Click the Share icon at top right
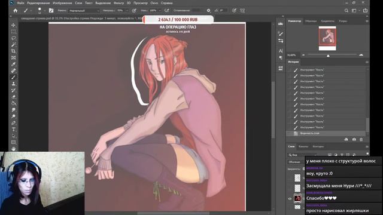 [x=366, y=11]
